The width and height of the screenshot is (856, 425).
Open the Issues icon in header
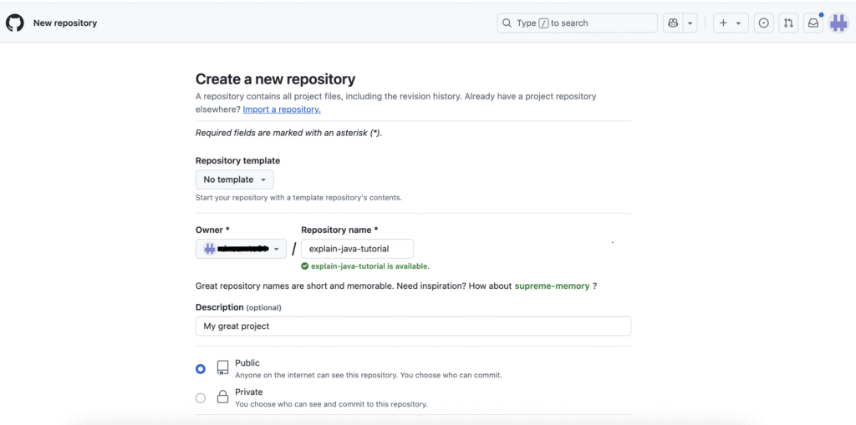pos(763,23)
